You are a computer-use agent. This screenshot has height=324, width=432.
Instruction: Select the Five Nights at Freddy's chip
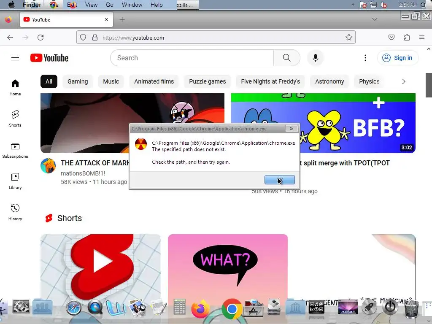click(x=270, y=81)
